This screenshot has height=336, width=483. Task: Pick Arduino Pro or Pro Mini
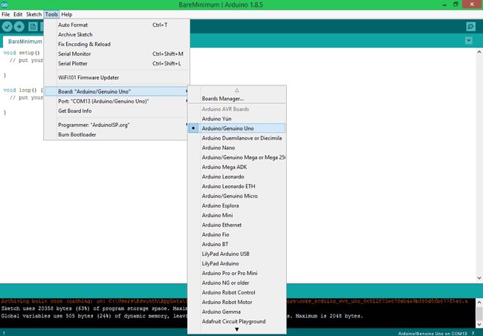[237, 273]
